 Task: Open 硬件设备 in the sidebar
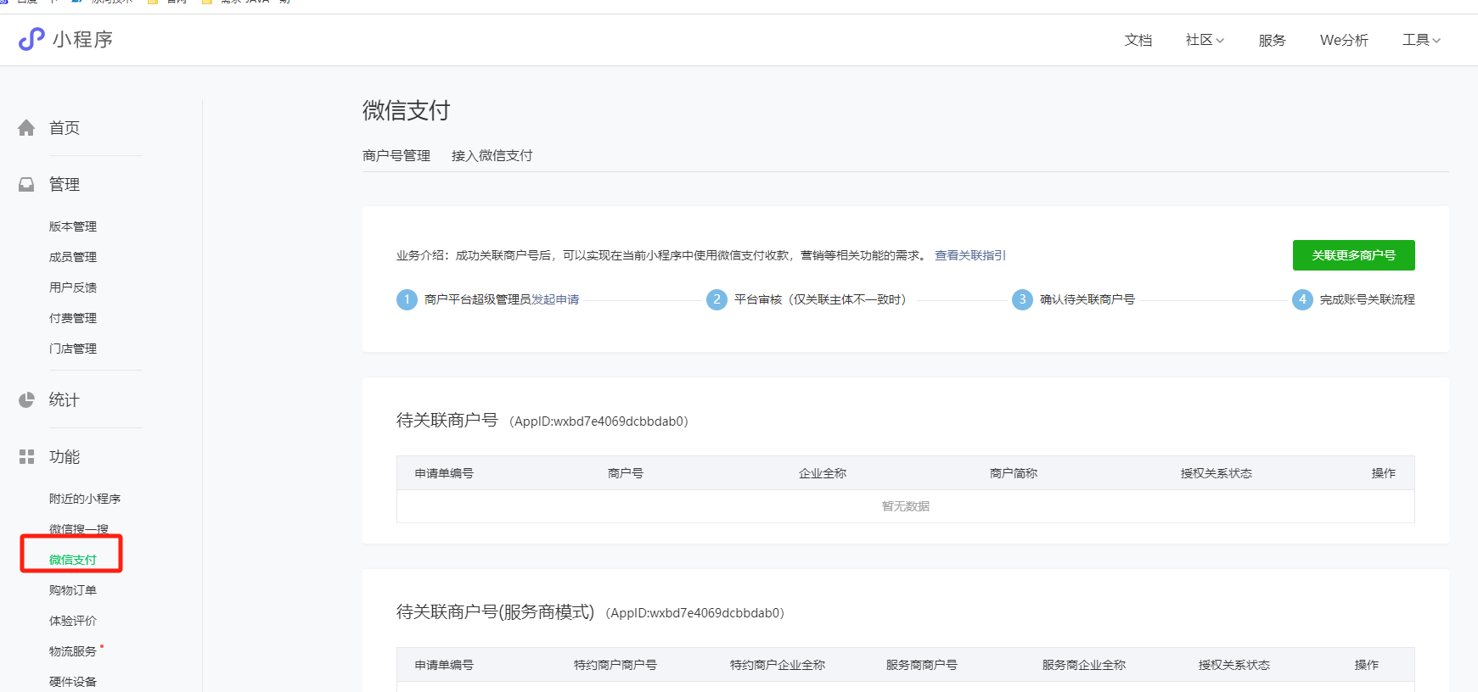pos(73,682)
